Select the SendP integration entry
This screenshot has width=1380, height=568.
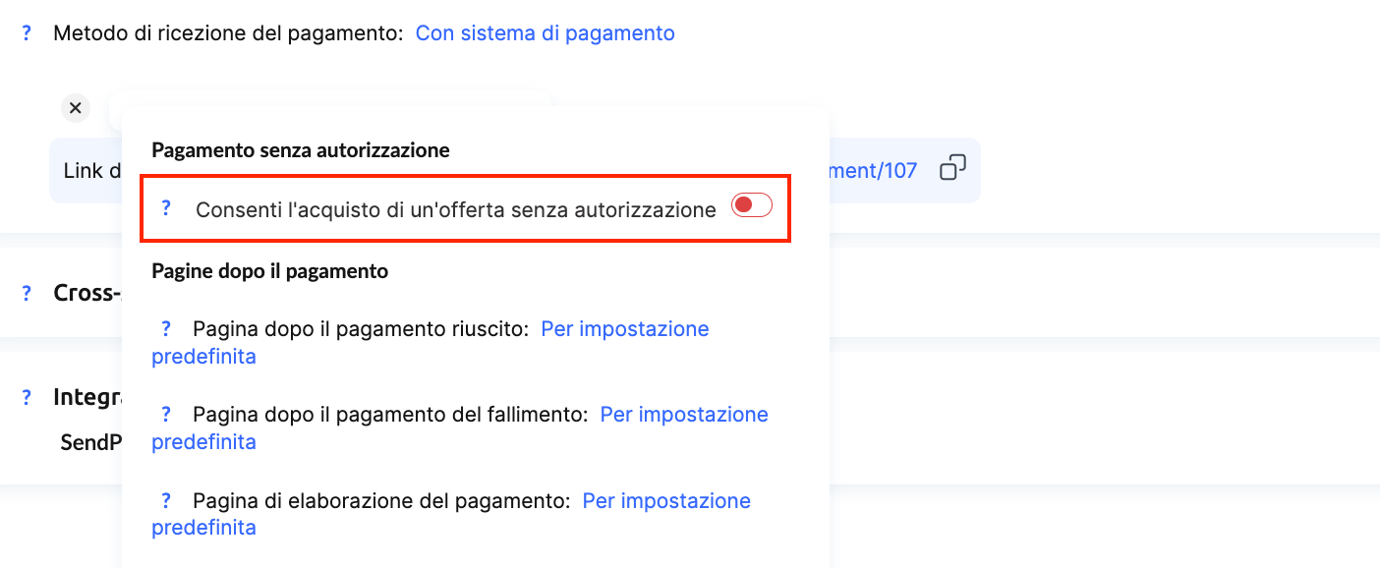90,442
